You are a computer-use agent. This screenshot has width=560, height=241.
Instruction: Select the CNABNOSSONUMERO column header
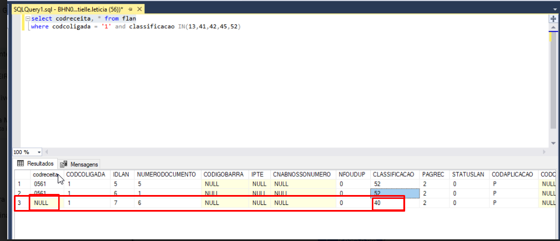(x=303, y=175)
